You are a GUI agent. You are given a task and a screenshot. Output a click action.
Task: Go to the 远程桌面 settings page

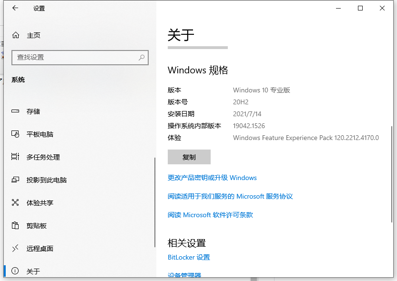click(40, 249)
